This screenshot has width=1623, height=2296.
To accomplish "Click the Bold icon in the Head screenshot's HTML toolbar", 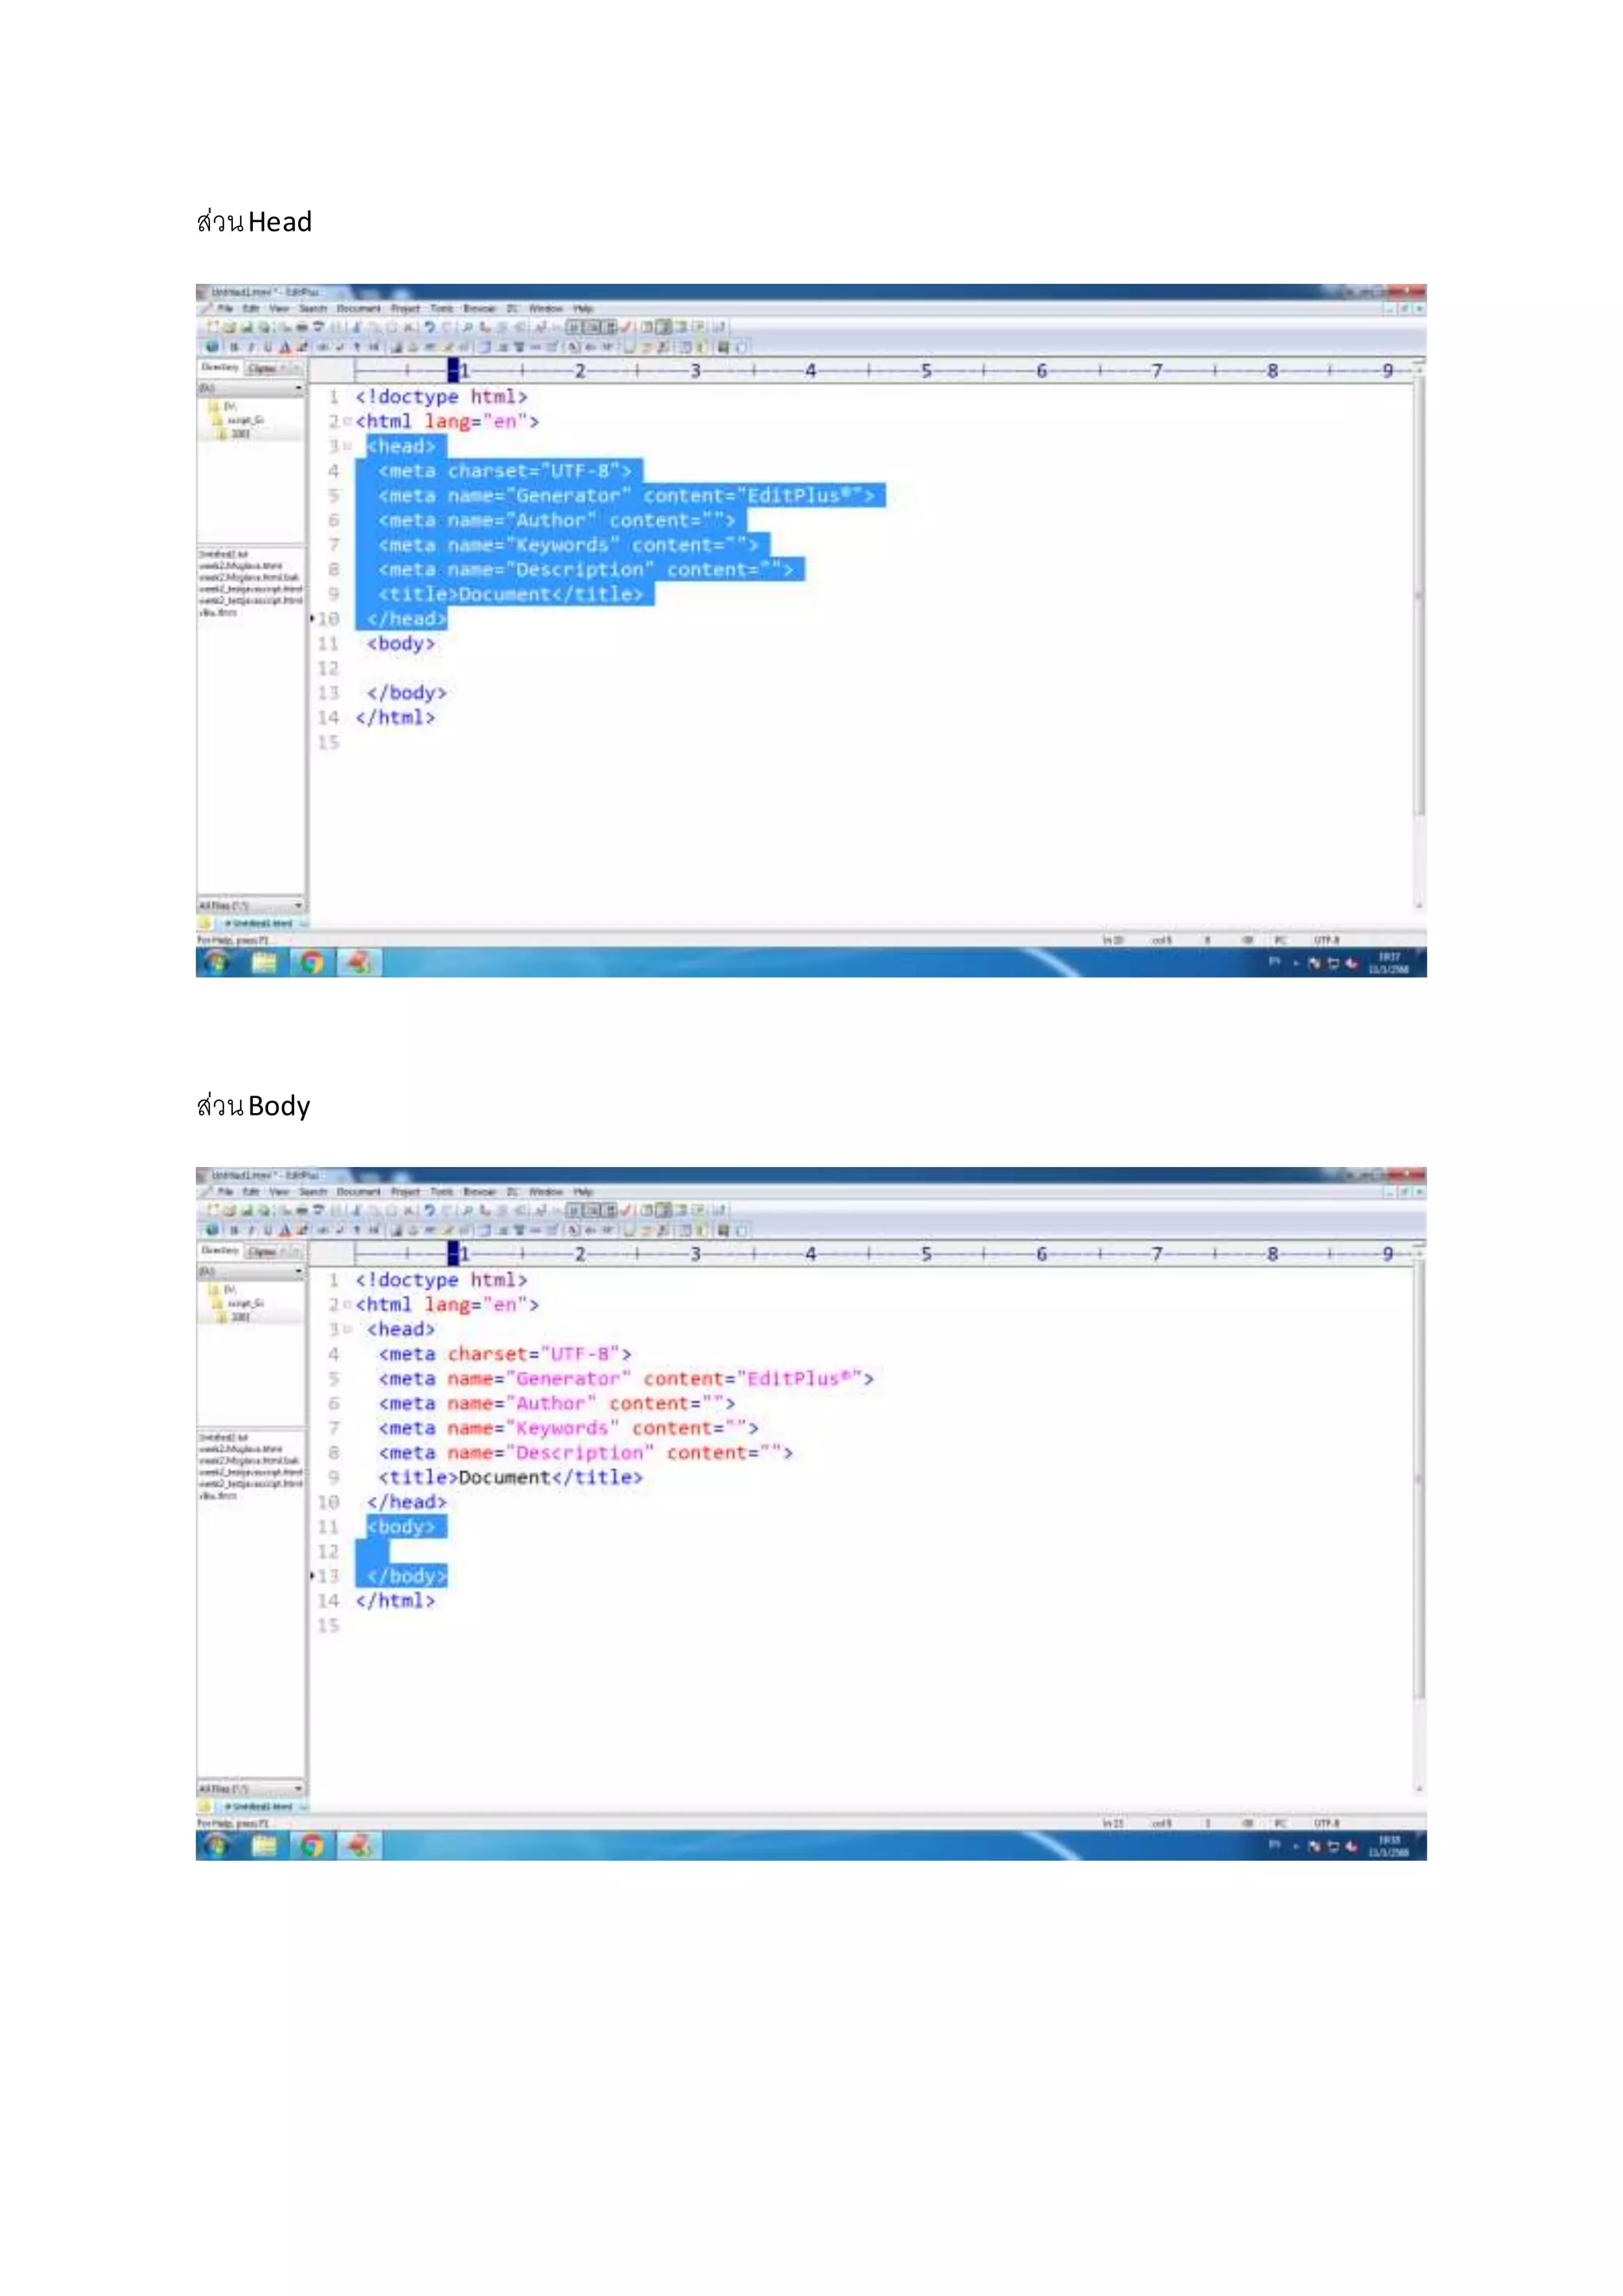I will click(x=235, y=347).
